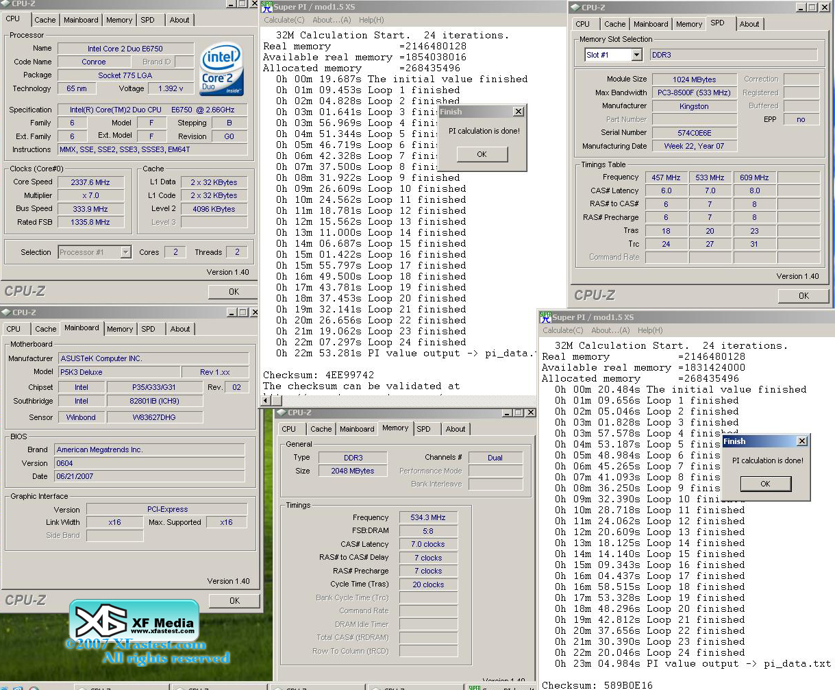This screenshot has height=690, width=835.
Task: Expand the Processor #1 selection dropdown
Action: pos(125,252)
